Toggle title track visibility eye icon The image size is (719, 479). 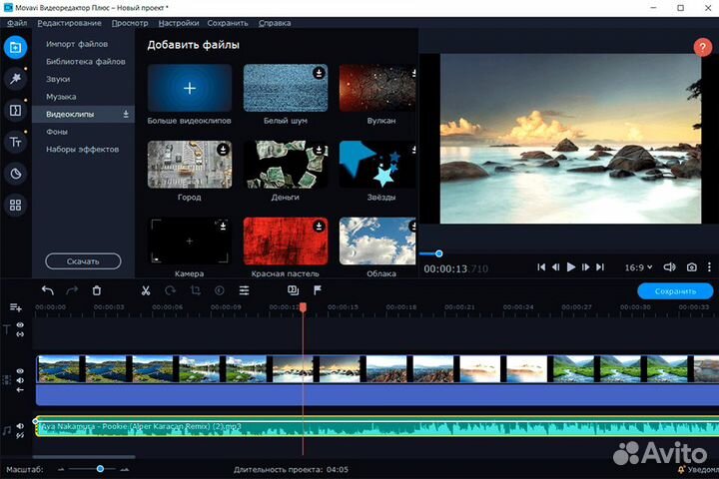click(x=20, y=325)
